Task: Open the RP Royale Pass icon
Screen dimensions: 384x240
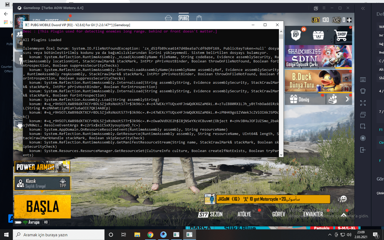Action: [296, 35]
